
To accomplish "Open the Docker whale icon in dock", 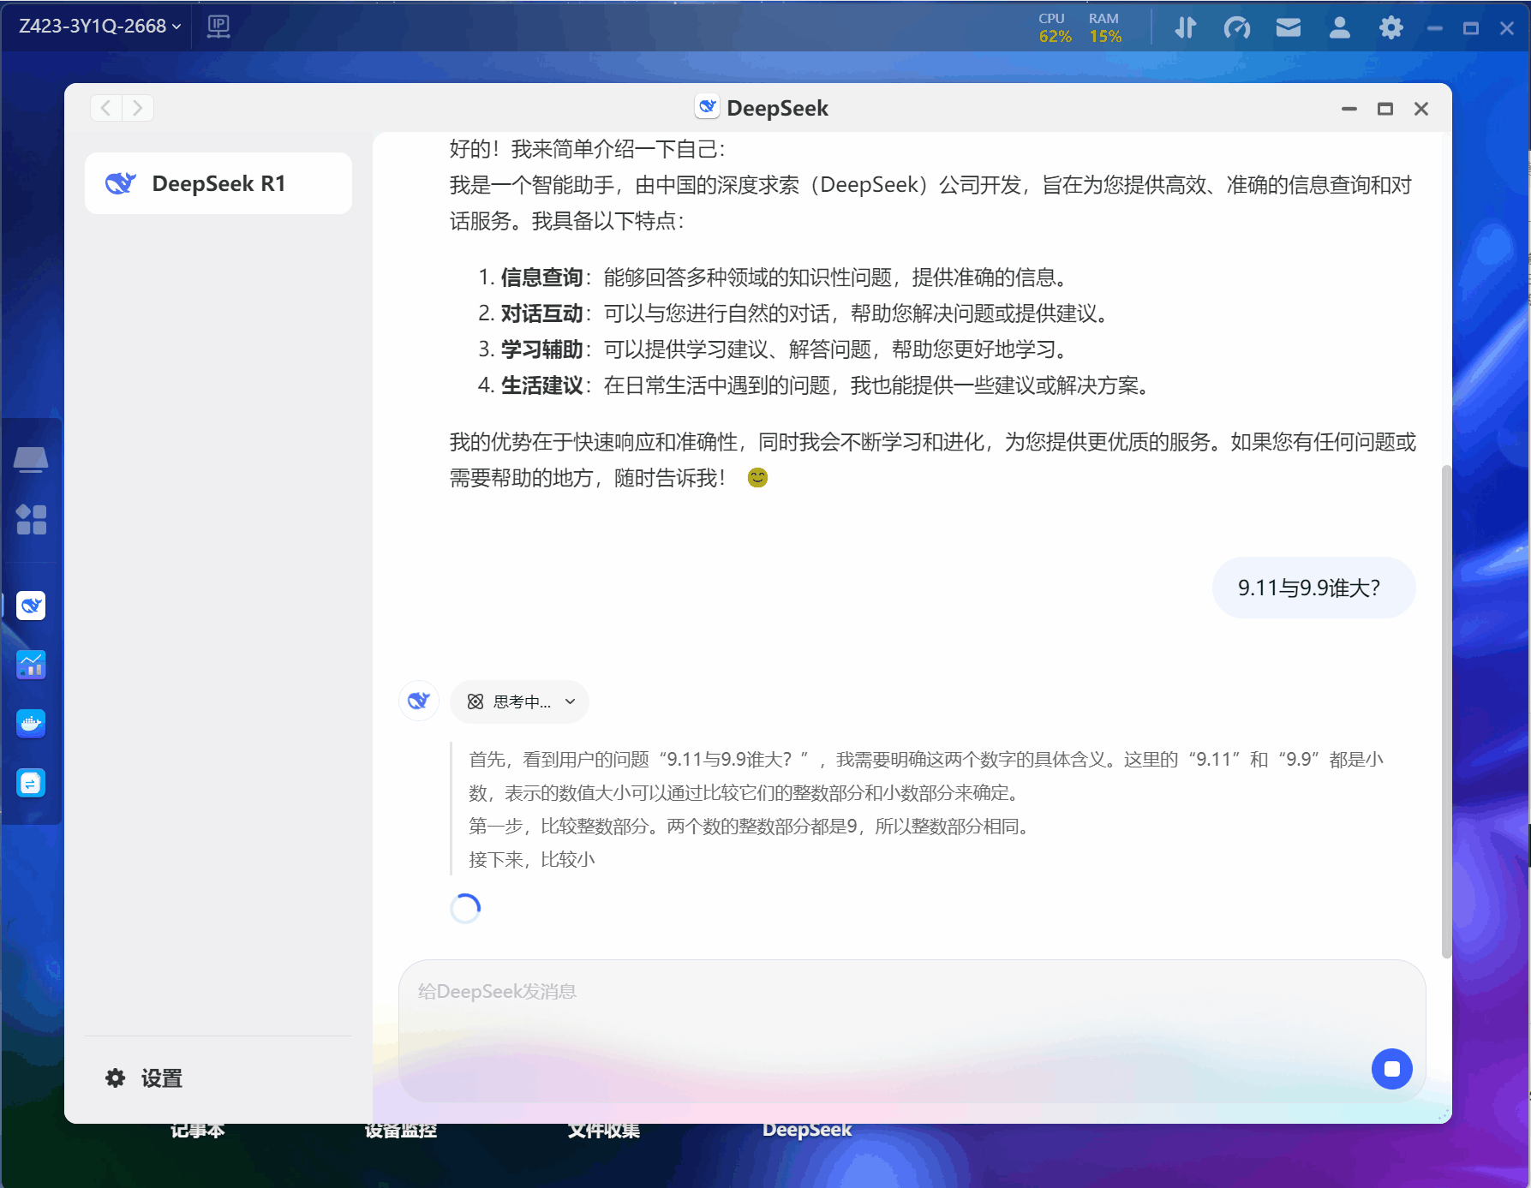I will click(x=31, y=724).
